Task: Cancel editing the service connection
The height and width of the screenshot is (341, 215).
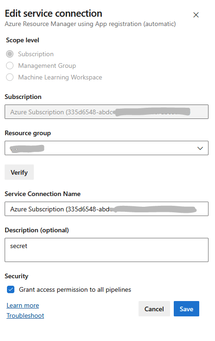Action: pos(154,309)
